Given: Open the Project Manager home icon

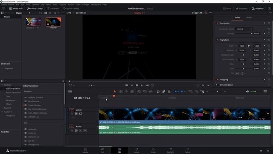Looking at the screenshot, I should point(261,151).
